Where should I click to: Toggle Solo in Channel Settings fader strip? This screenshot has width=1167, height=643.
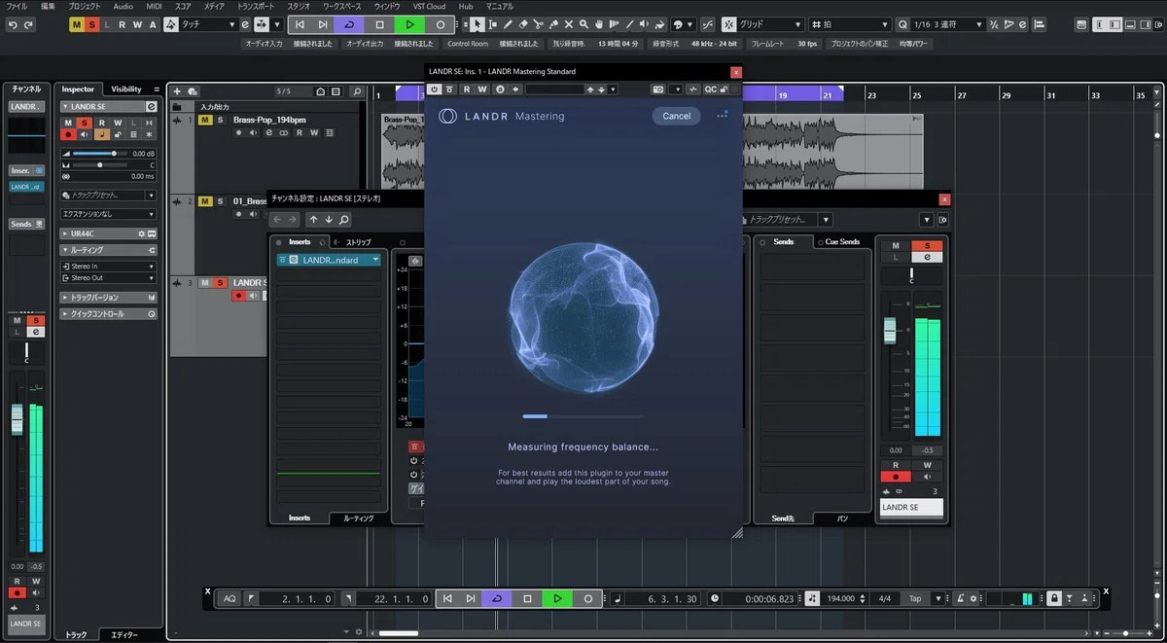click(x=928, y=245)
